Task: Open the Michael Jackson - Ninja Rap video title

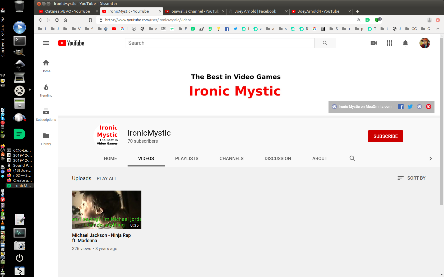Action: point(101,238)
